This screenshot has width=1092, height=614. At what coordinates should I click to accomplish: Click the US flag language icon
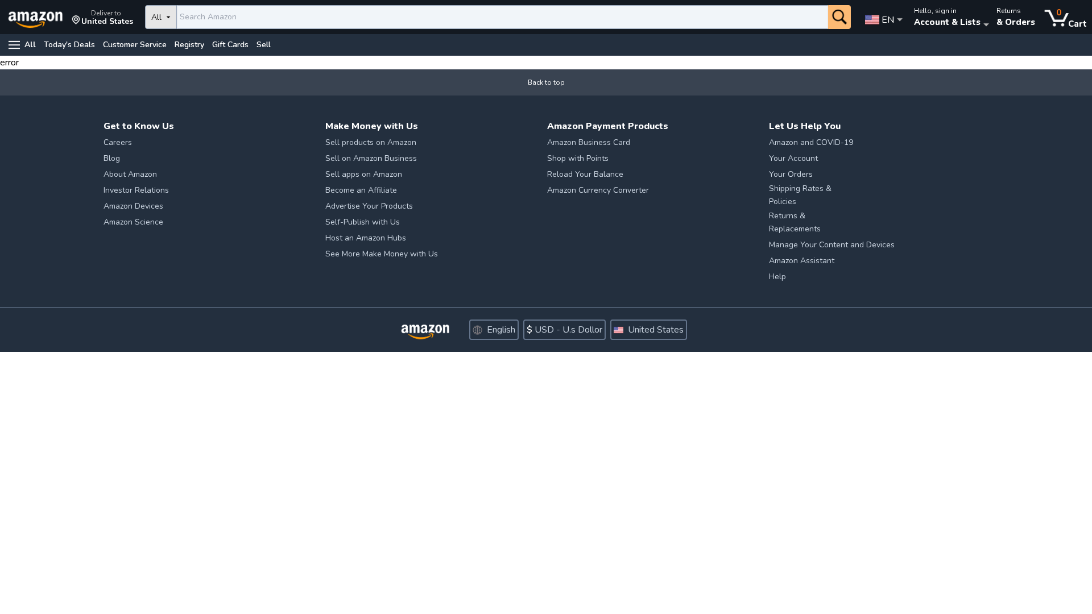[x=872, y=20]
